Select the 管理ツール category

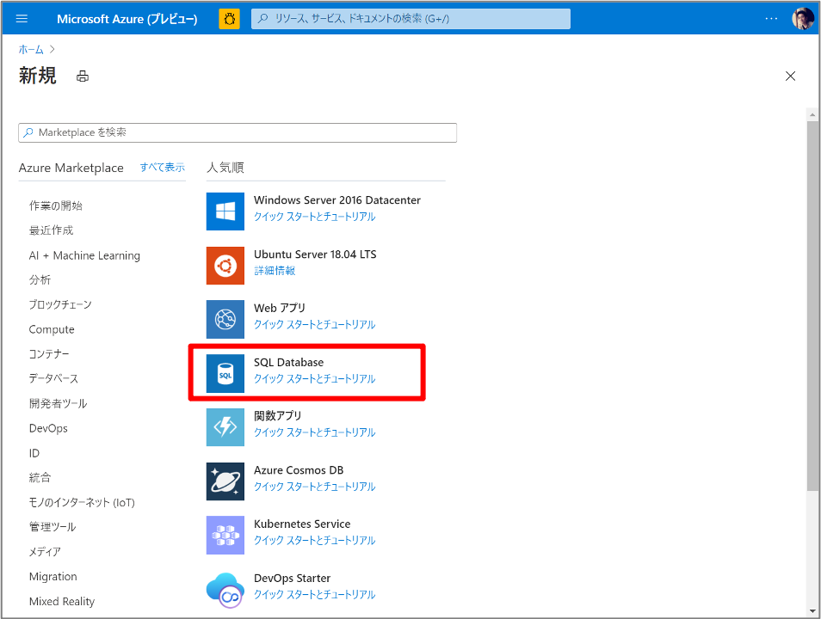coord(52,527)
